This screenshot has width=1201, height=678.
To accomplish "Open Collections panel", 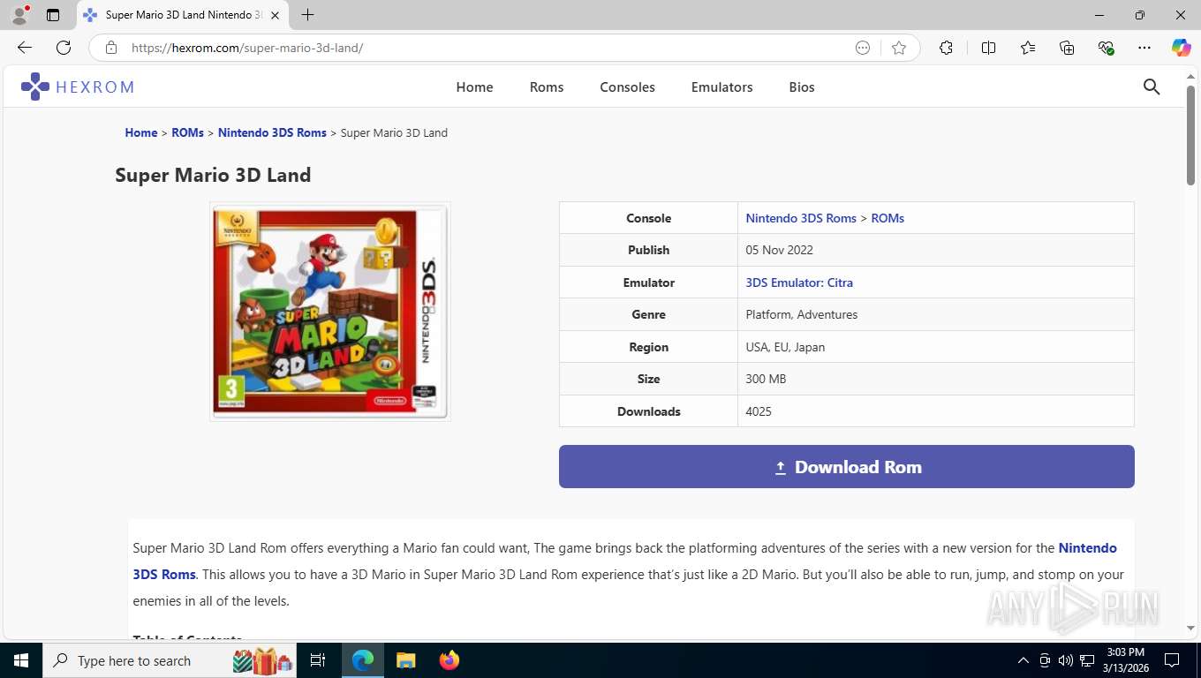I will tap(1067, 48).
